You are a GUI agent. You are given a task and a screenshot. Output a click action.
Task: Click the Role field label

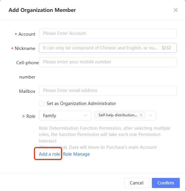coord(31,116)
